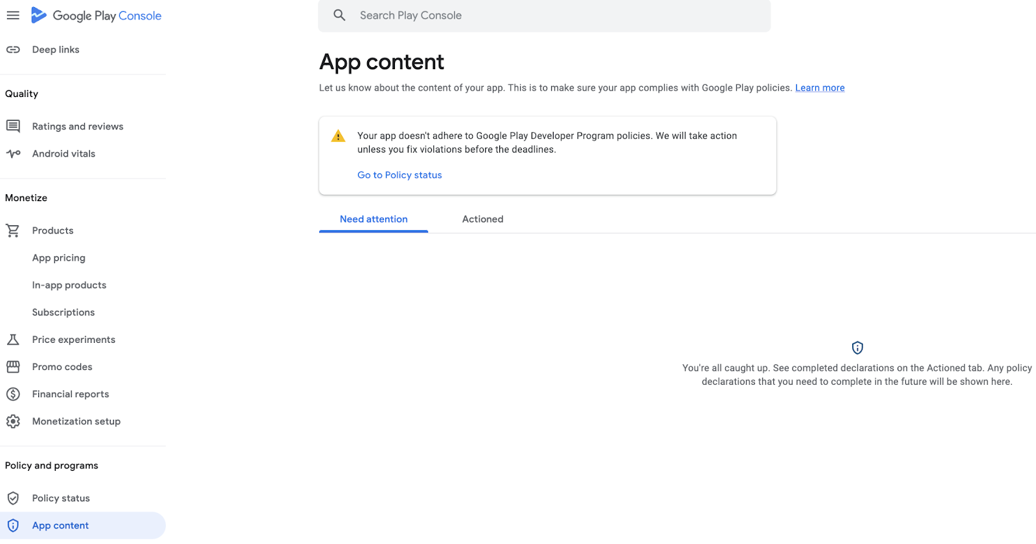Open App pricing in sidebar
This screenshot has width=1036, height=544.
59,257
